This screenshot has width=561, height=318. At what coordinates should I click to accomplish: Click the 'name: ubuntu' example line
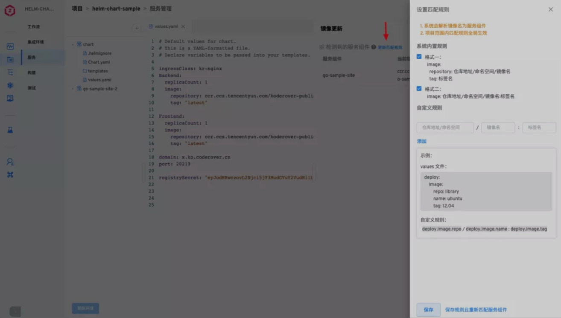pos(448,199)
